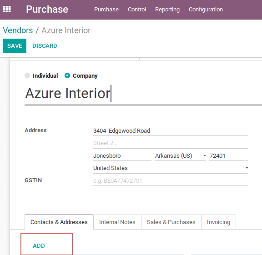The image size is (262, 255).
Task: Click the Street 2 input field
Action: 171,143
